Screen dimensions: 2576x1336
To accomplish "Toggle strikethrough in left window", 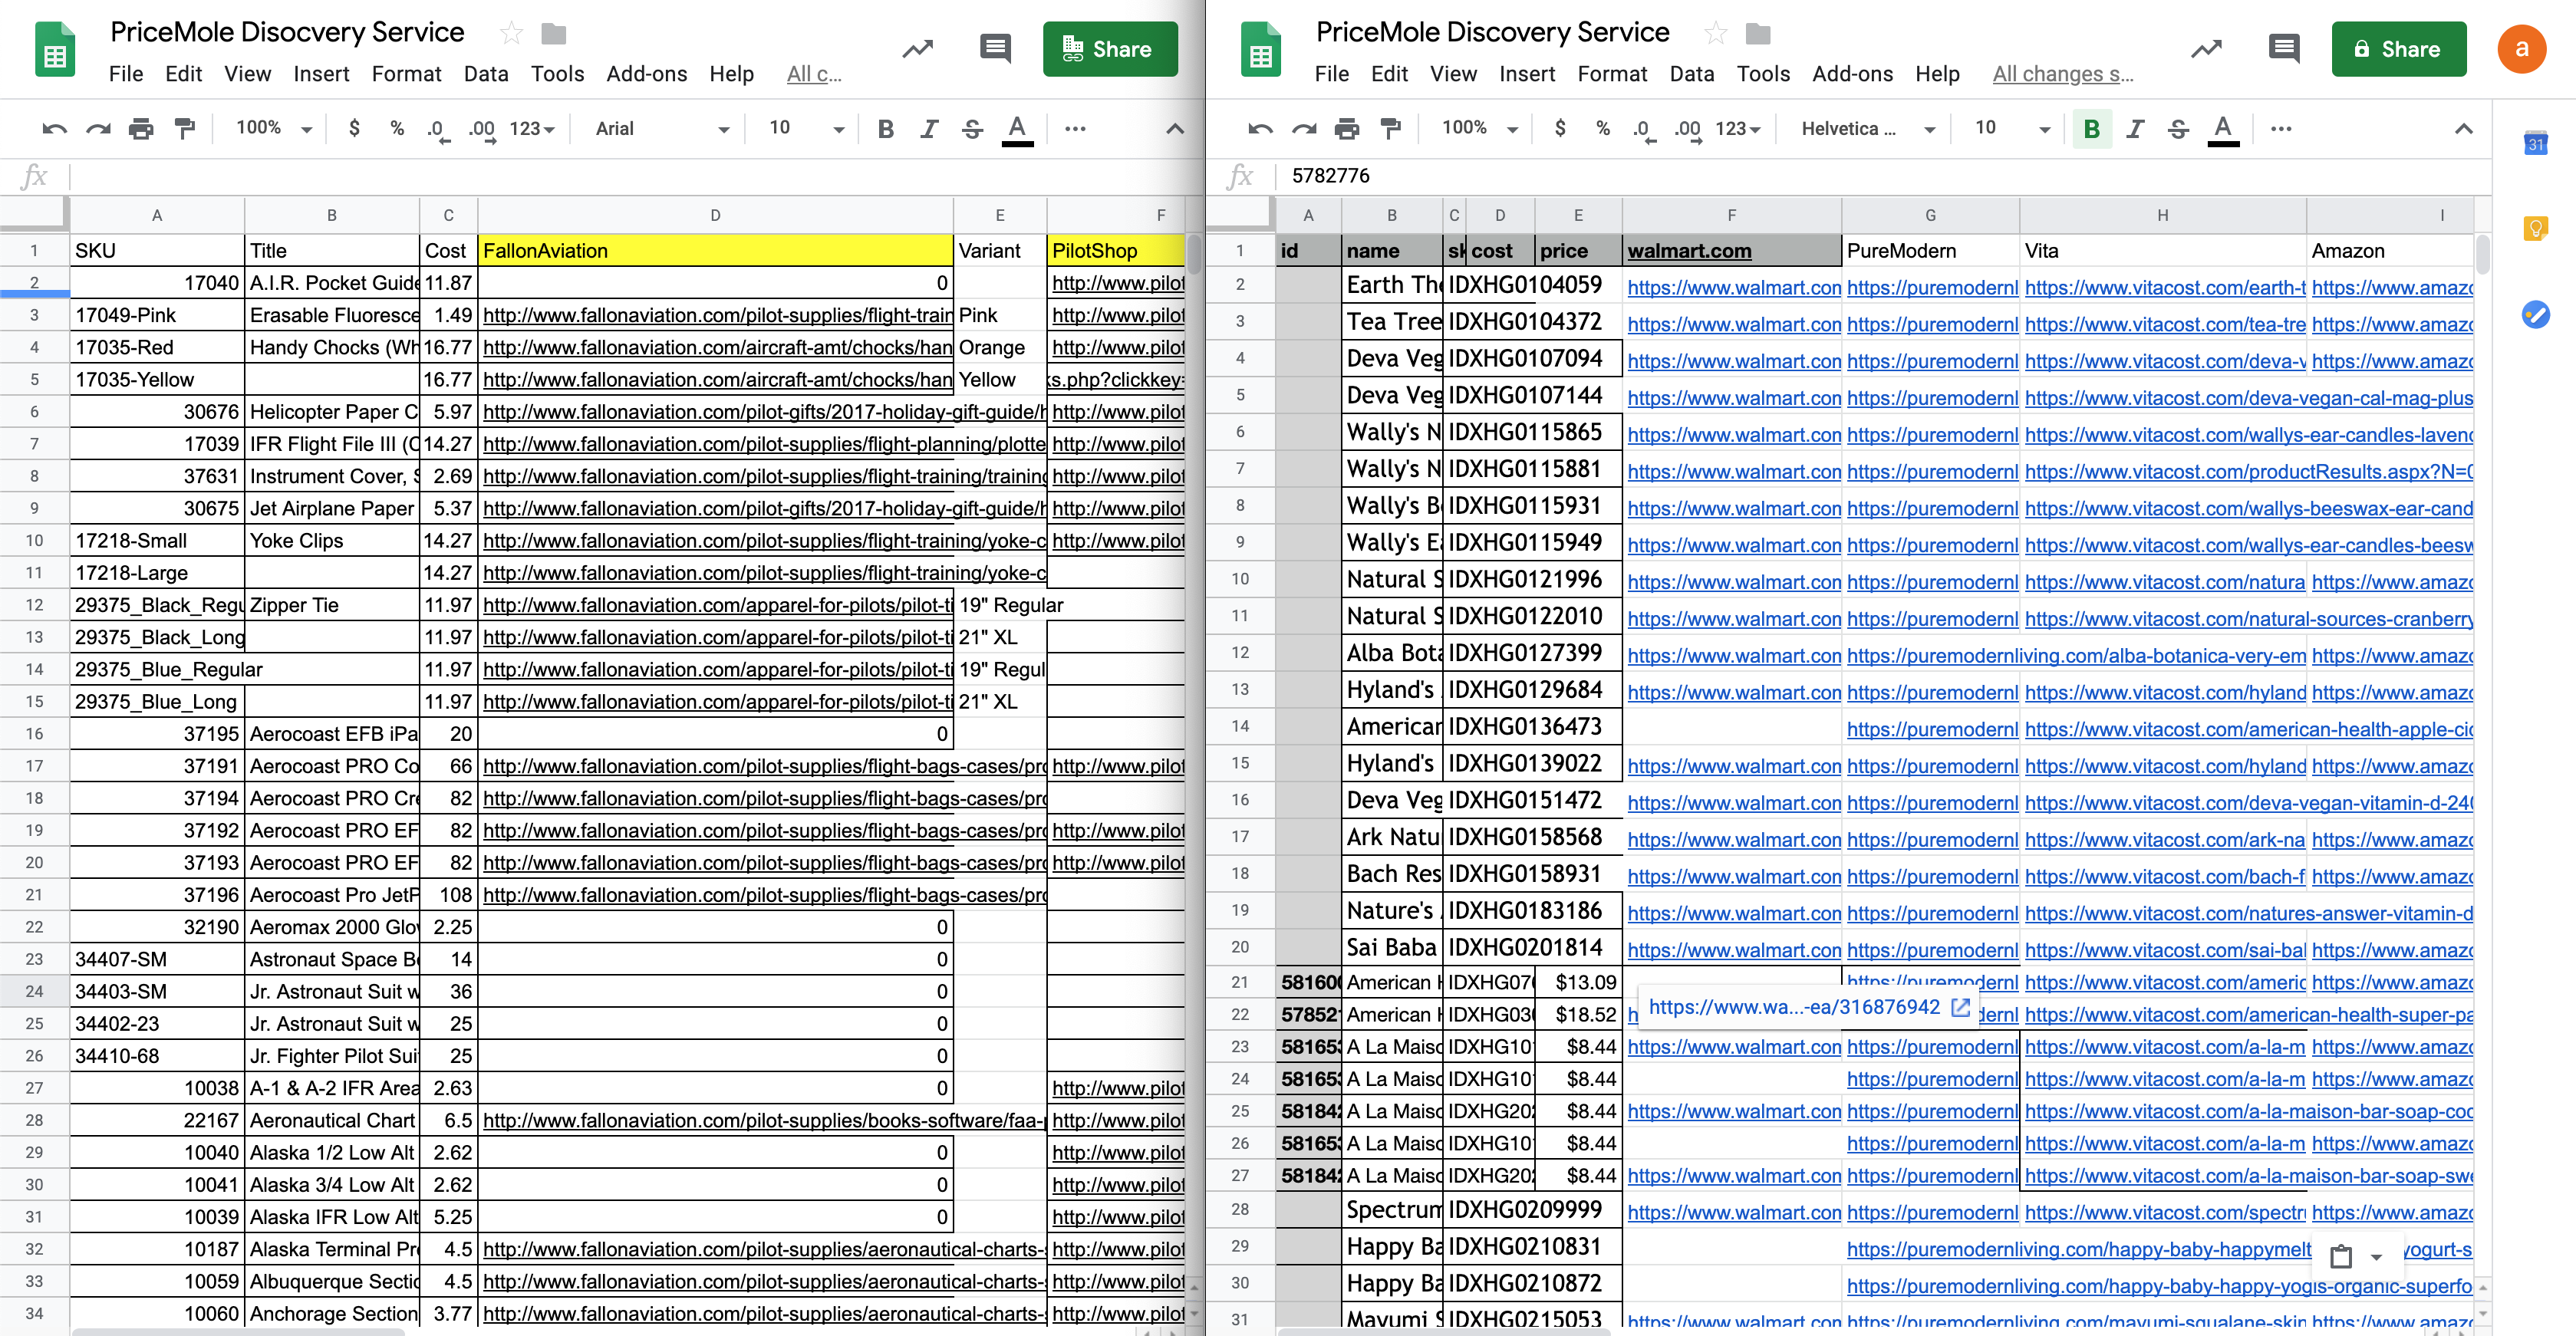I will click(972, 128).
